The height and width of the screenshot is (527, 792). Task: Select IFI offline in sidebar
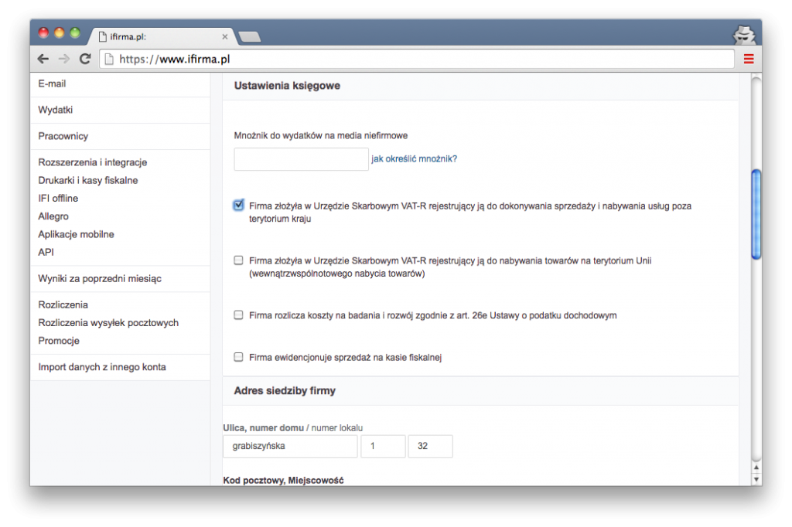[x=58, y=199]
